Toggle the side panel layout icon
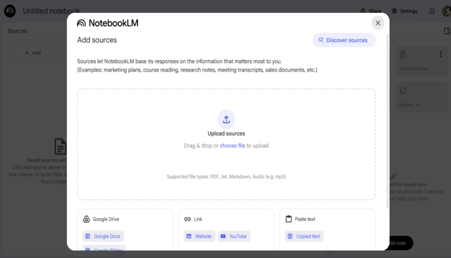The height and width of the screenshot is (258, 451). [447, 31]
